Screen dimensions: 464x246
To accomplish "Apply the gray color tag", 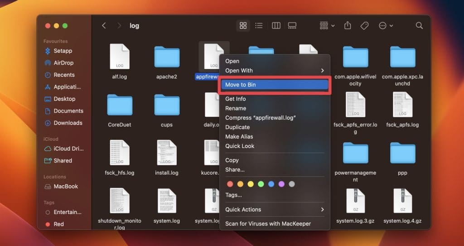I will pos(292,184).
